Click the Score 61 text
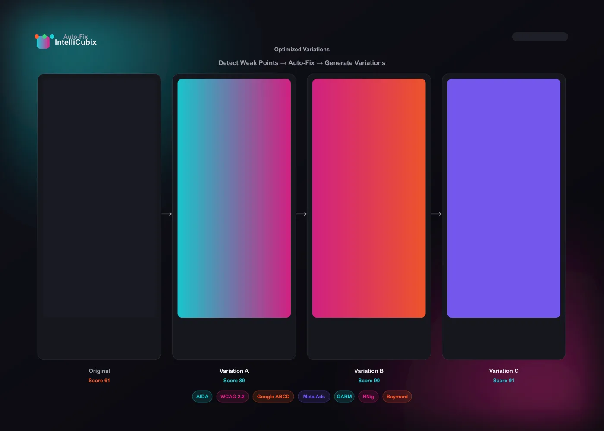This screenshot has width=604, height=431. 99,381
